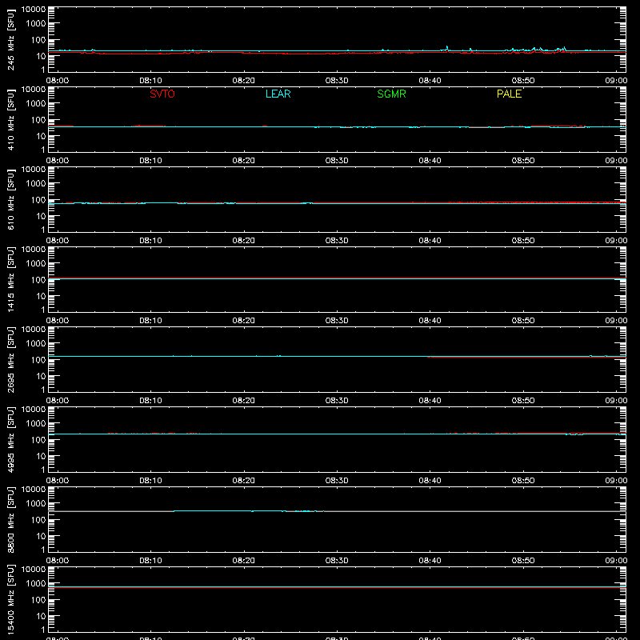Click the 10000 y-axis value of 4995 MHz plot

pyautogui.click(x=34, y=410)
